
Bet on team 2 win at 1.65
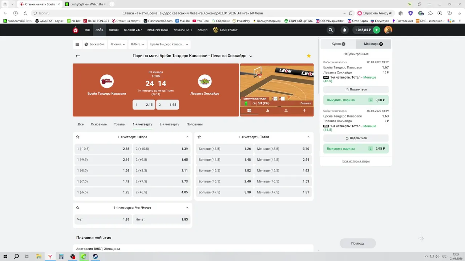click(167, 104)
